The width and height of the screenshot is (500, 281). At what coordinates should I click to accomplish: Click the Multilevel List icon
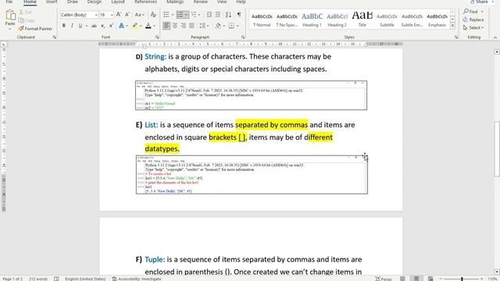pyautogui.click(x=194, y=15)
